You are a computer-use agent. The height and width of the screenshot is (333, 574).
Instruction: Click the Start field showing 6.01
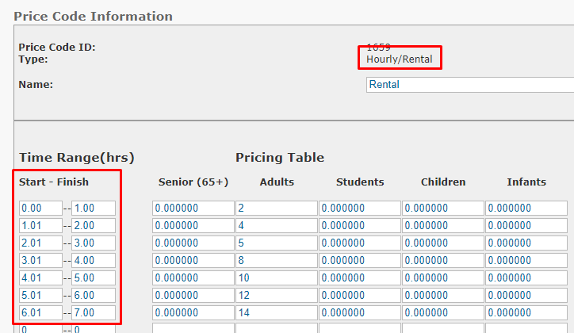coord(40,313)
